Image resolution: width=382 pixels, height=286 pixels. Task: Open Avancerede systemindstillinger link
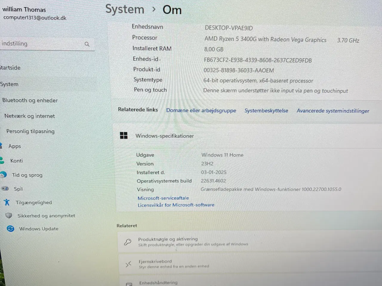point(333,111)
